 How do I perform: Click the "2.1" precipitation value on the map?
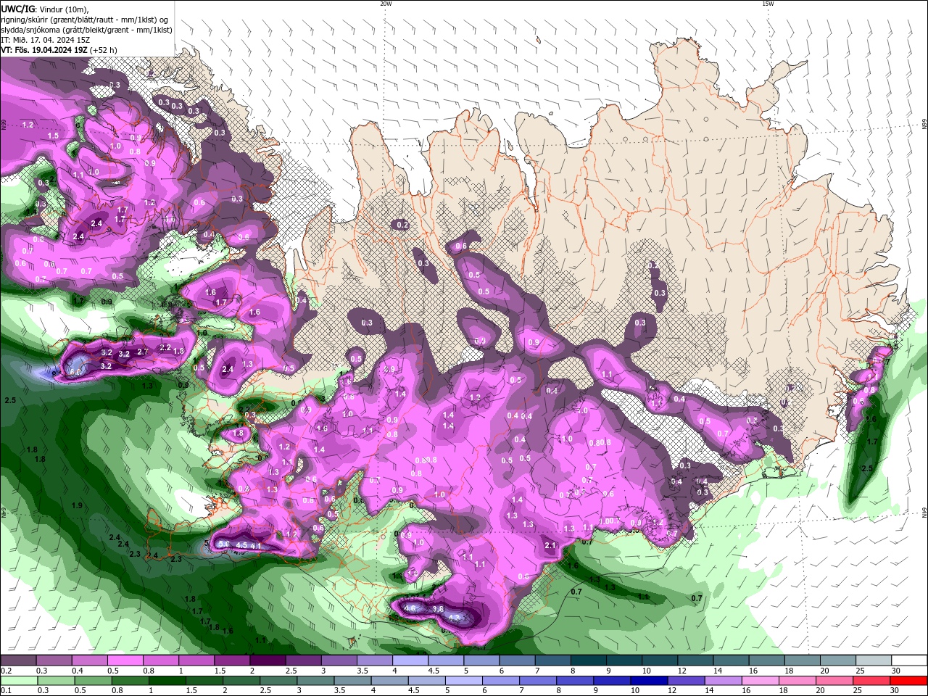coord(550,546)
